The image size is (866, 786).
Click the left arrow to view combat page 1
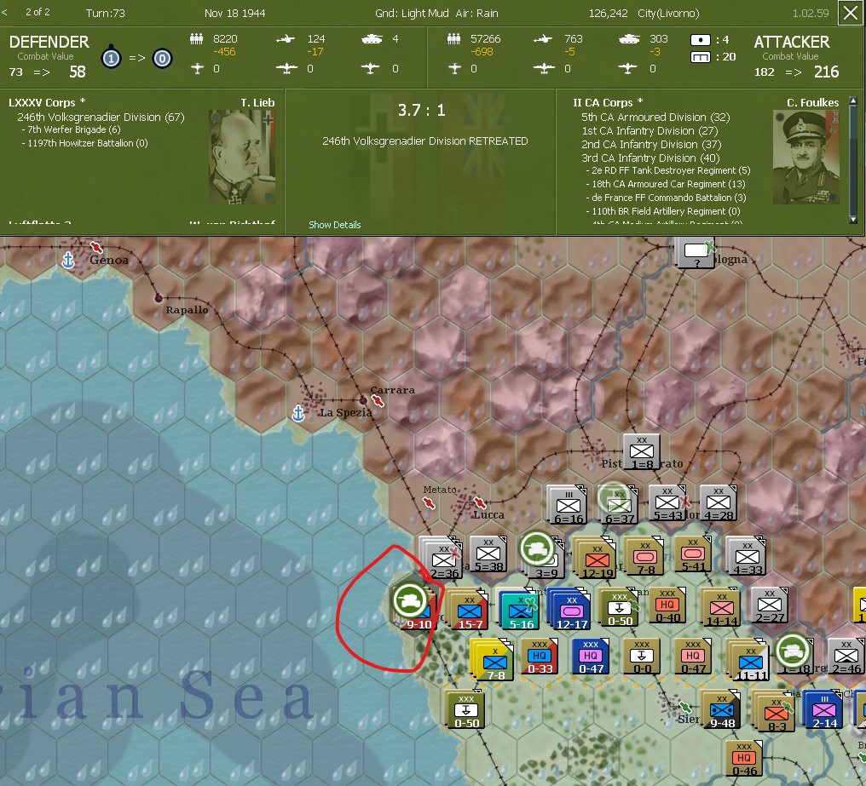(x=6, y=12)
